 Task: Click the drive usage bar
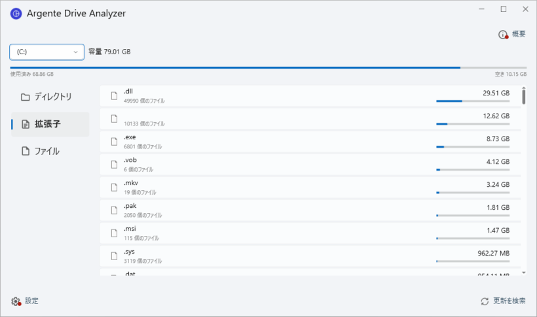268,68
